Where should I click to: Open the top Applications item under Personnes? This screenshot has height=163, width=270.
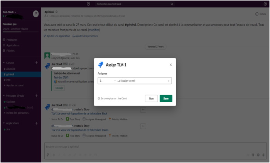[x=11, y=45]
